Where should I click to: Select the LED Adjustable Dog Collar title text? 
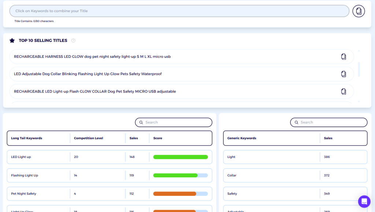[88, 74]
